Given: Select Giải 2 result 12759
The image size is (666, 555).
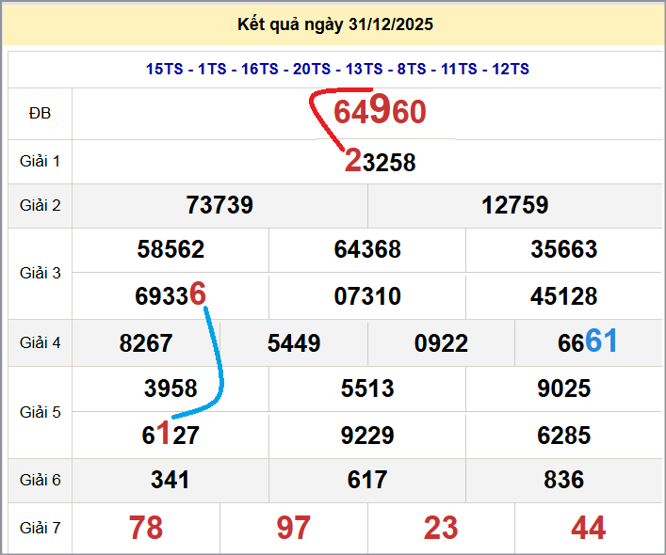Looking at the screenshot, I should pos(514,205).
